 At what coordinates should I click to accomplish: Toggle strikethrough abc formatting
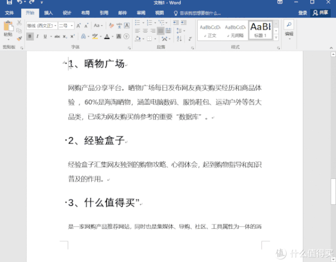[x=57, y=36]
